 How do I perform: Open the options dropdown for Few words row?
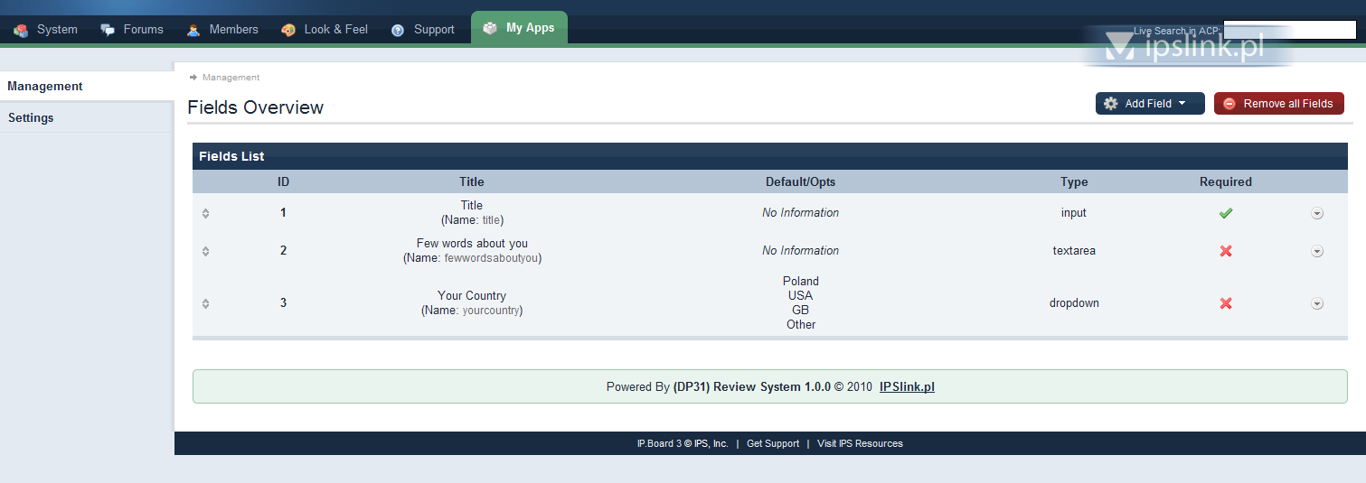tap(1317, 251)
